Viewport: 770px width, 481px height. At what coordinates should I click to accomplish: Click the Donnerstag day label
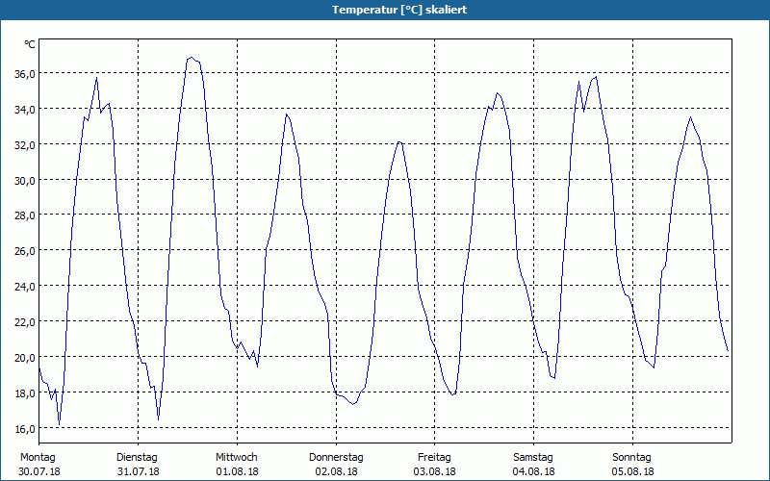point(336,458)
